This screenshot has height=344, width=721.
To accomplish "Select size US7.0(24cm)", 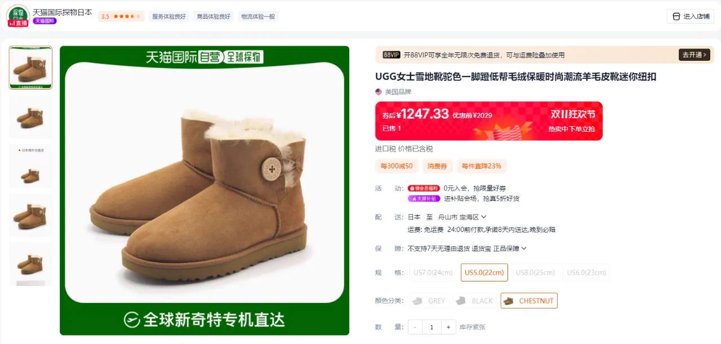I will click(433, 272).
